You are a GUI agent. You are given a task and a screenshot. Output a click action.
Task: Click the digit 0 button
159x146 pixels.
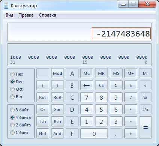click(x=94, y=134)
